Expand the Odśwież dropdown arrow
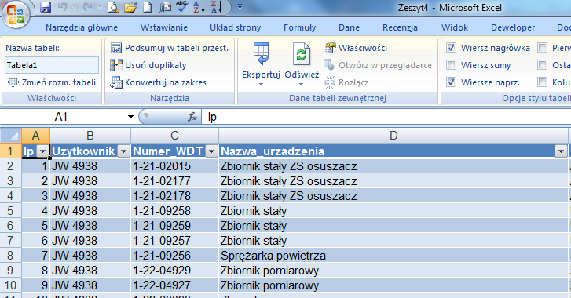Viewport: 571px width, 298px height. point(301,85)
